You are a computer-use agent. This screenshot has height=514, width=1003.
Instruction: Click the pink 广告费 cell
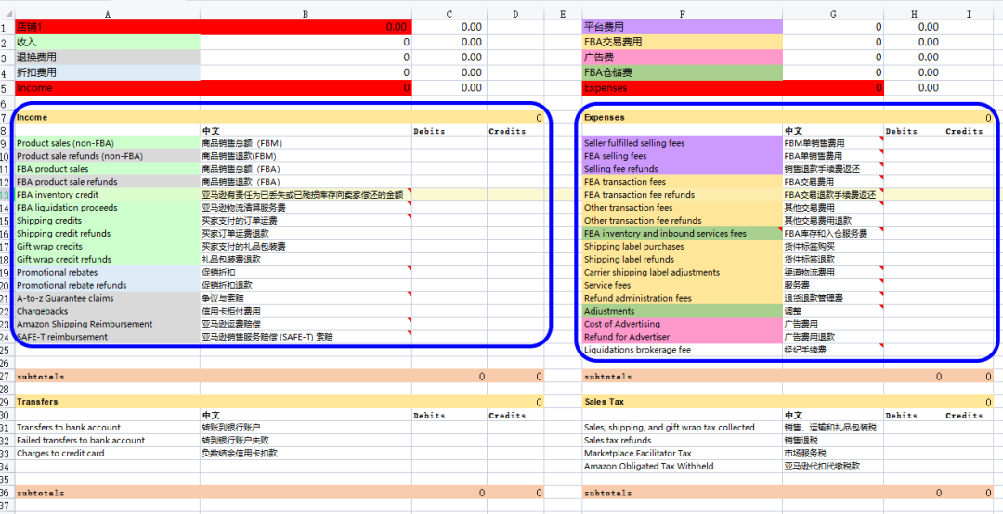coord(682,58)
